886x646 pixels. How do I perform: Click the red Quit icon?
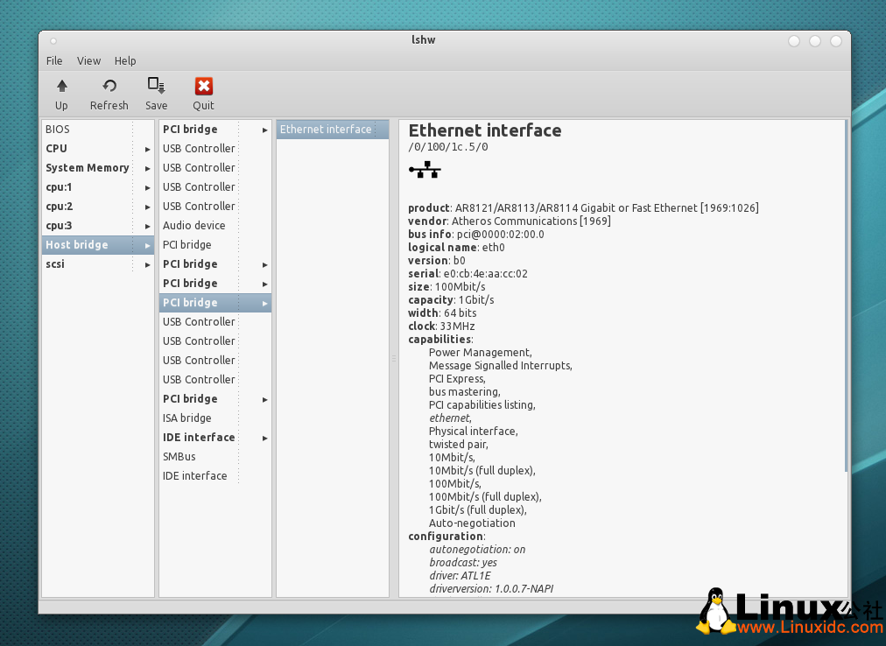[203, 86]
